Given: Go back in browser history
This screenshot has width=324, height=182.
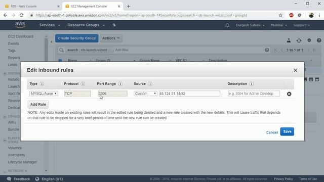Looking at the screenshot, I should (6, 15).
